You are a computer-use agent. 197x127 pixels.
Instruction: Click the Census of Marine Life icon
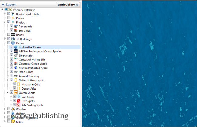pyautogui.click(x=16, y=59)
